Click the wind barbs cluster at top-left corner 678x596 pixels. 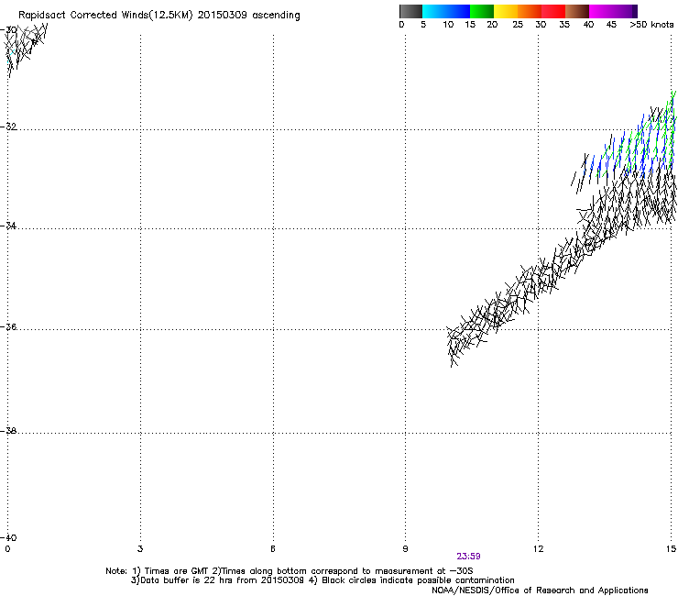pyautogui.click(x=24, y=50)
